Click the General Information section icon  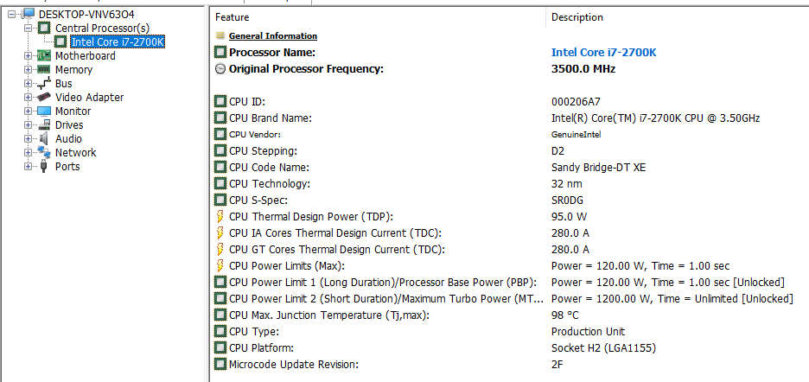(x=220, y=36)
